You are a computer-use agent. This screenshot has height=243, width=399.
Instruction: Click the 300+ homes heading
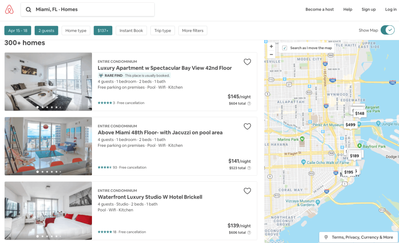click(25, 43)
